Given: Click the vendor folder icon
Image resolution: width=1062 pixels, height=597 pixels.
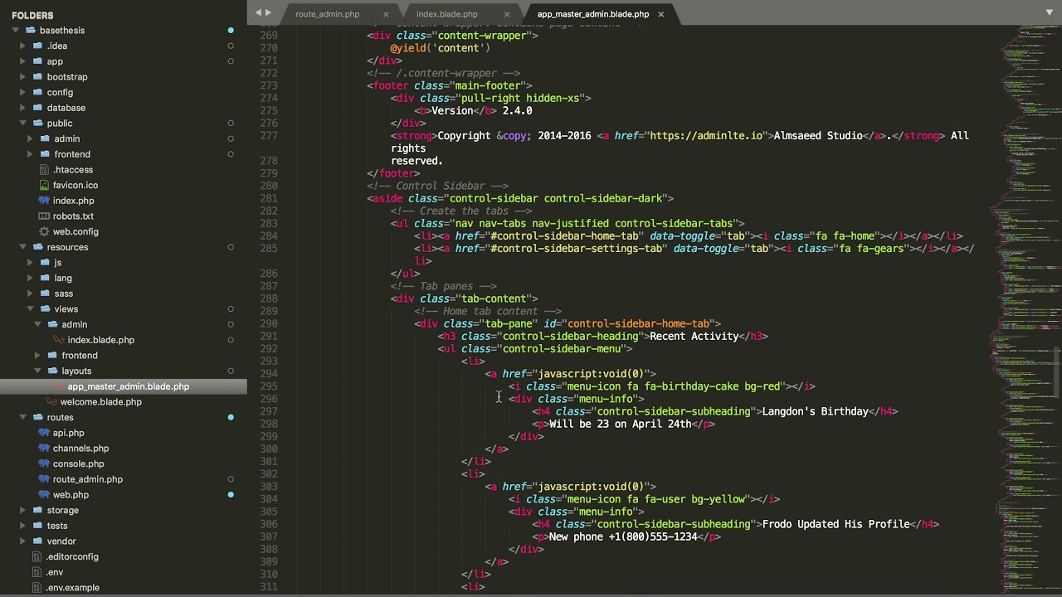Looking at the screenshot, I should [37, 541].
